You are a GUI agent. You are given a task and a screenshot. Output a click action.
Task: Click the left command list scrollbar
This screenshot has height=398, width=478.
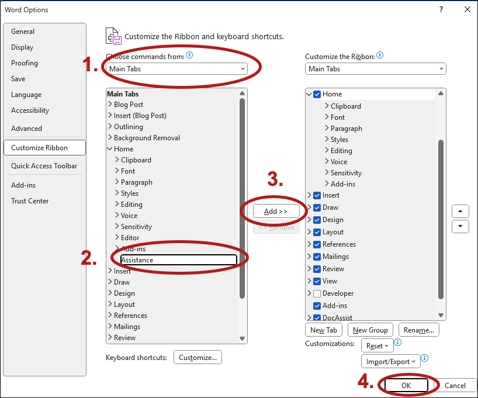tap(243, 199)
